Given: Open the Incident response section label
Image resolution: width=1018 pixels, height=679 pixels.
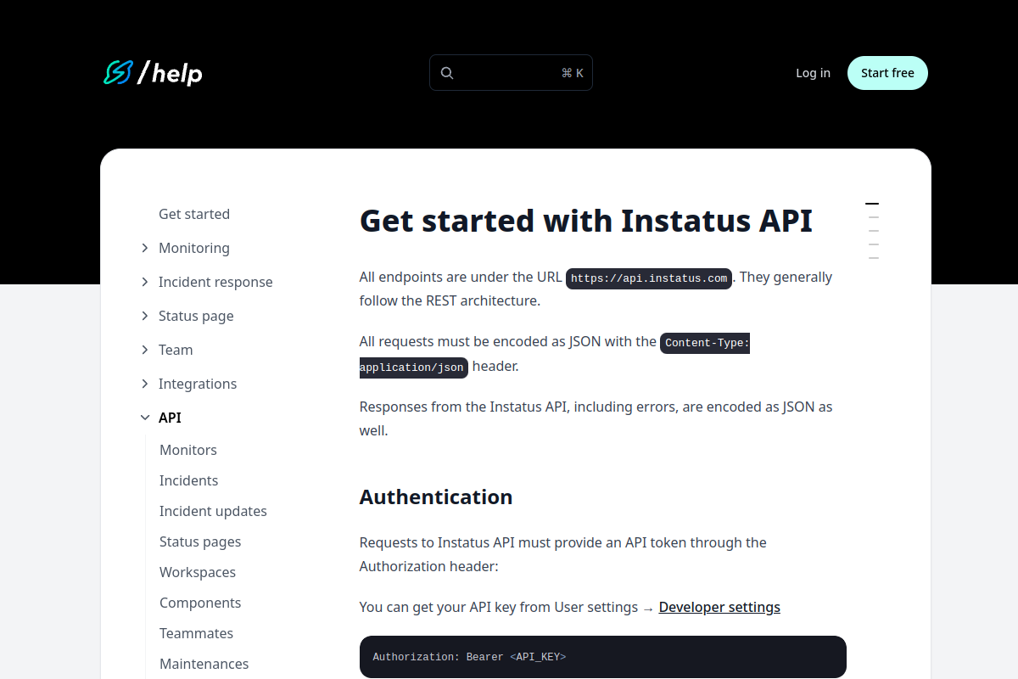Looking at the screenshot, I should click(215, 282).
